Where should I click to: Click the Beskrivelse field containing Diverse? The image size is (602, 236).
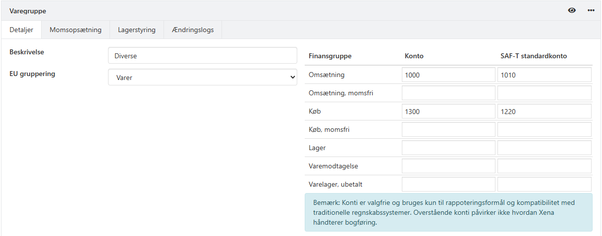pos(202,56)
